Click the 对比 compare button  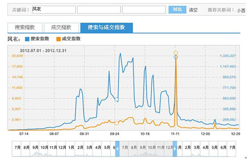click(177, 9)
